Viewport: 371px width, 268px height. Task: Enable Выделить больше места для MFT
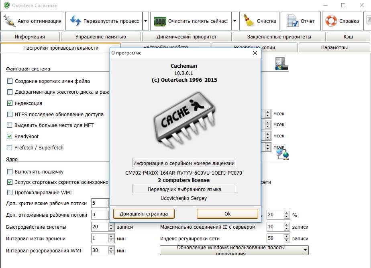coord(9,125)
